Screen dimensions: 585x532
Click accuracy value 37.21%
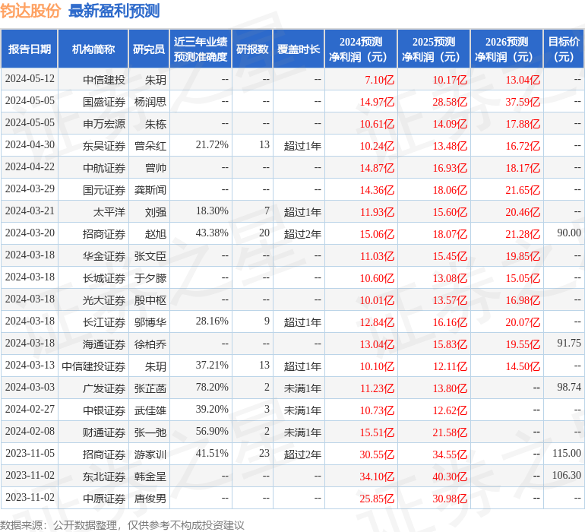tap(212, 365)
